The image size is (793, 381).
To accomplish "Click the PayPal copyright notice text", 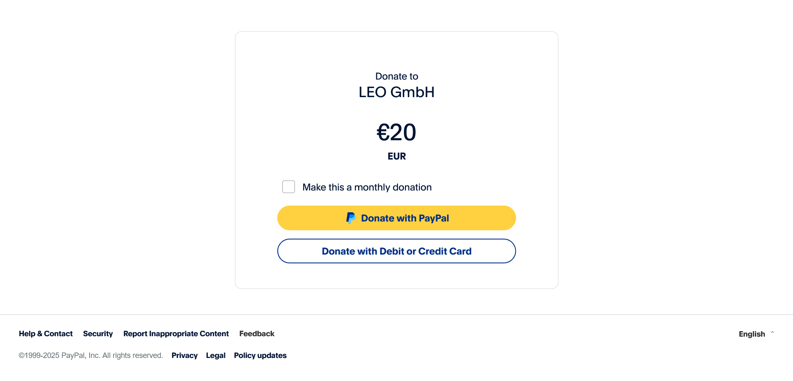I will click(90, 355).
